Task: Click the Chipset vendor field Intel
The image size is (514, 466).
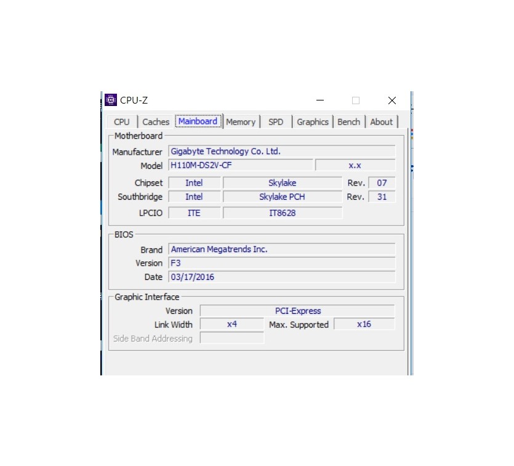Action: 195,183
